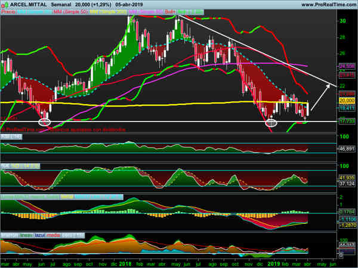Click the 30 price axis label
Image resolution: width=358 pixels, height=268 pixels.
[342, 21]
